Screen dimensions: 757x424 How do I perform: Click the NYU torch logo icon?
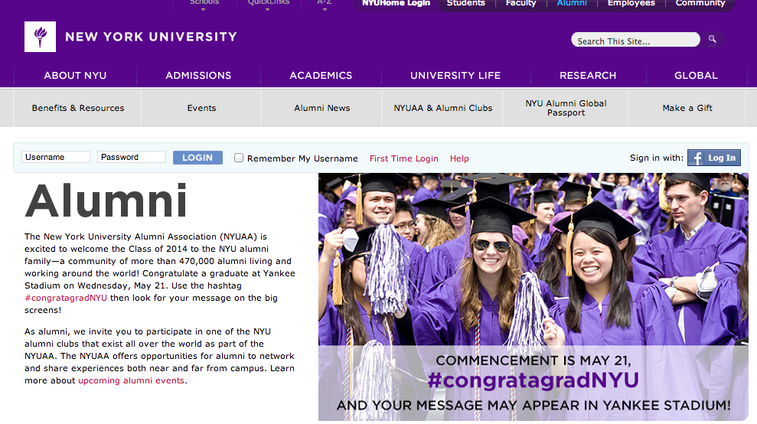(40, 37)
